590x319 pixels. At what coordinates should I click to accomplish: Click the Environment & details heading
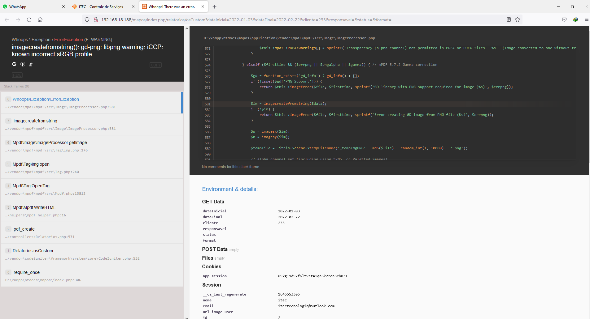pos(230,189)
